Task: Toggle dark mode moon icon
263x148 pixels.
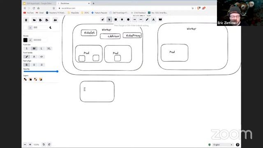Action: click(51, 28)
